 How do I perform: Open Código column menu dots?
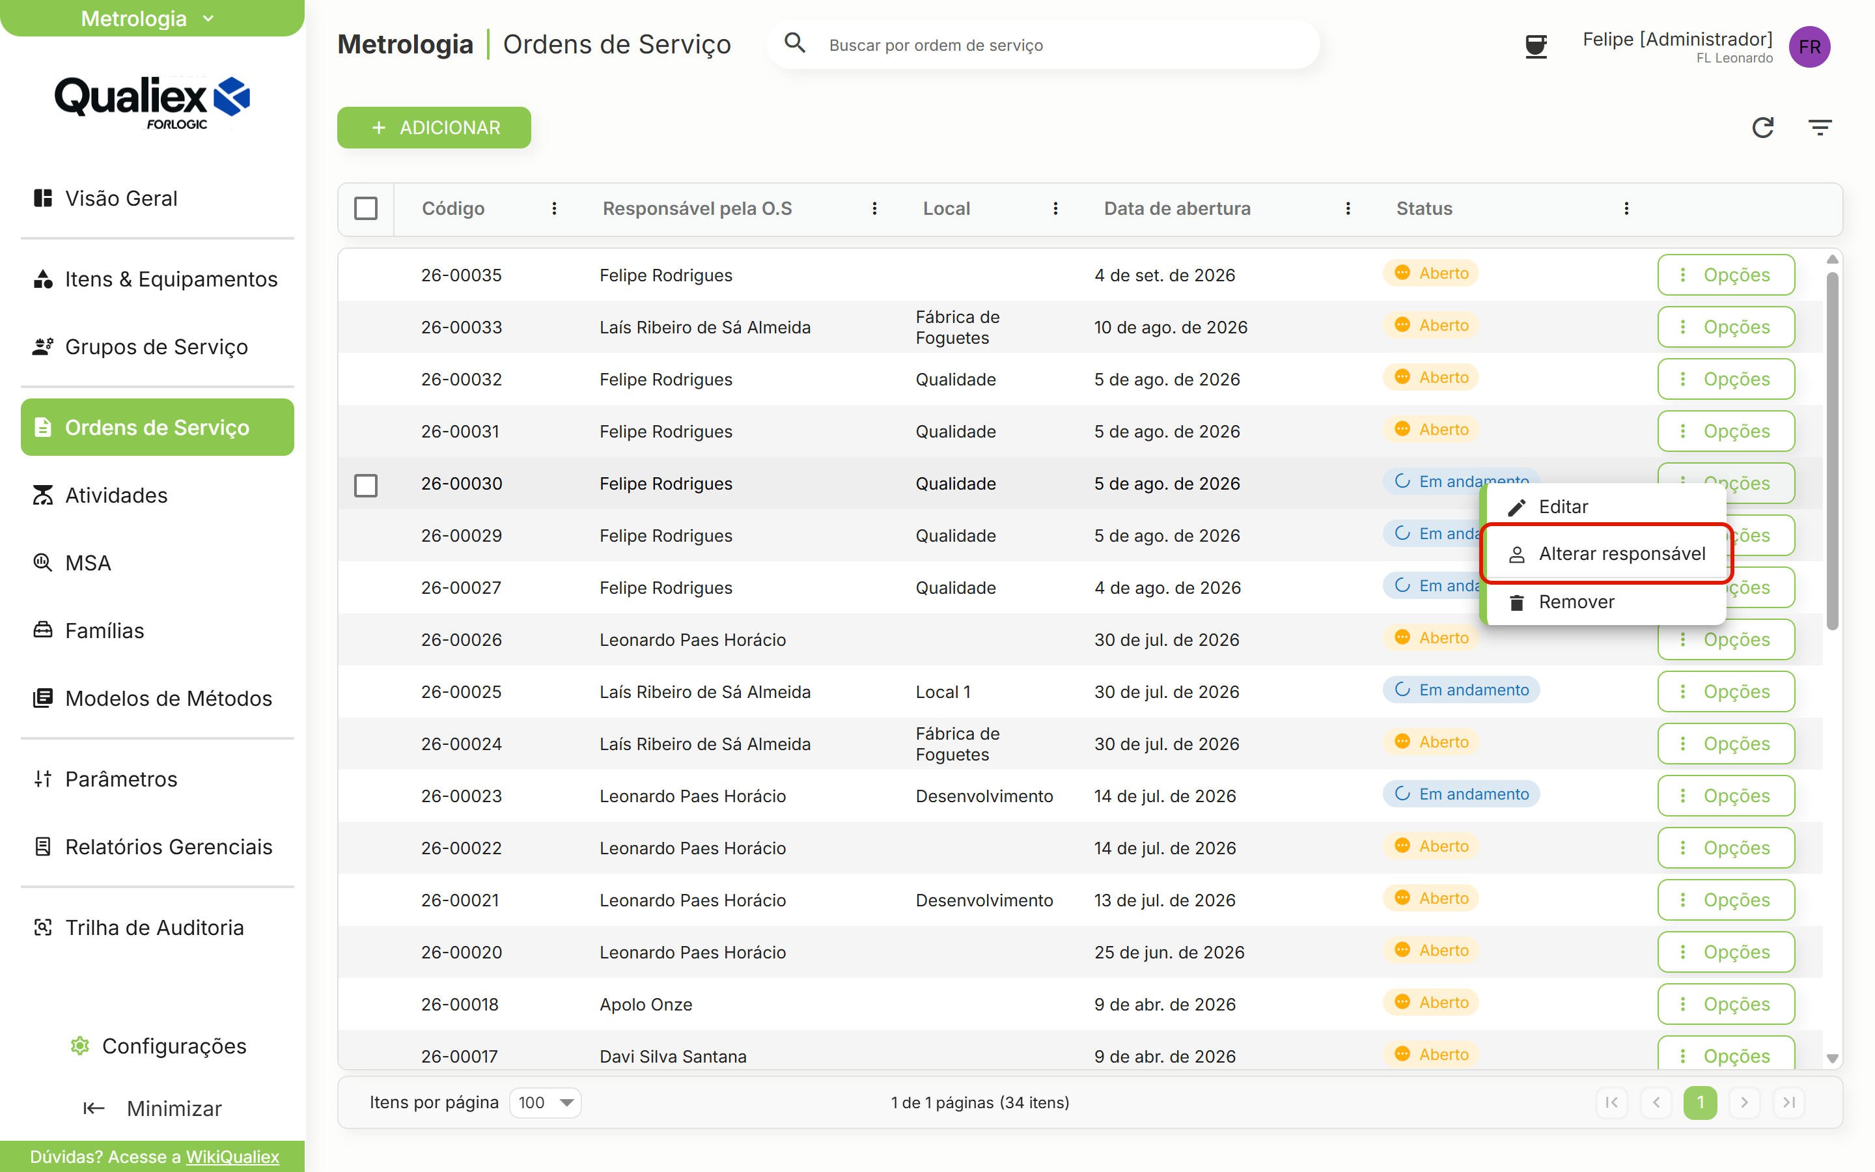click(554, 208)
